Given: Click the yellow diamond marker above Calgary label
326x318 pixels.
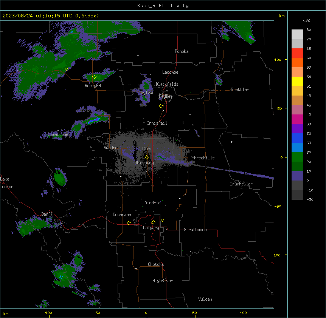Looking at the screenshot, I should tap(153, 222).
